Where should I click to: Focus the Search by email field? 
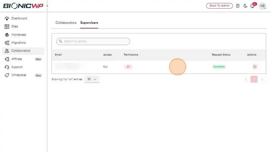point(93,41)
